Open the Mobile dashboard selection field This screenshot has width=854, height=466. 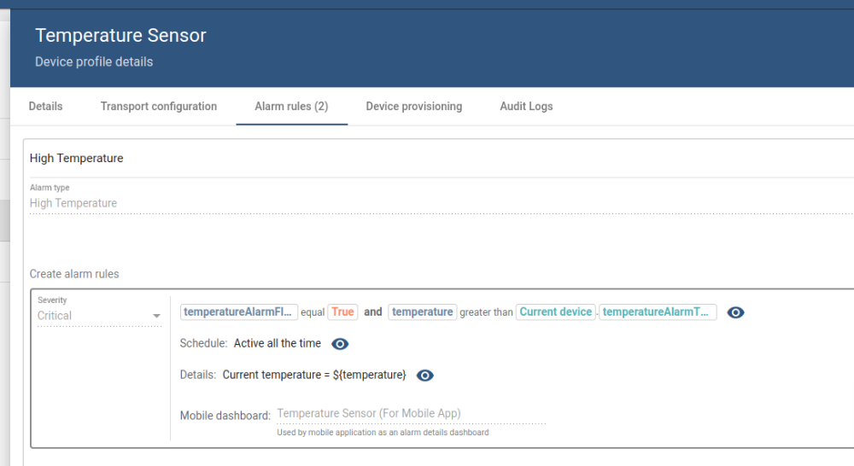point(410,414)
